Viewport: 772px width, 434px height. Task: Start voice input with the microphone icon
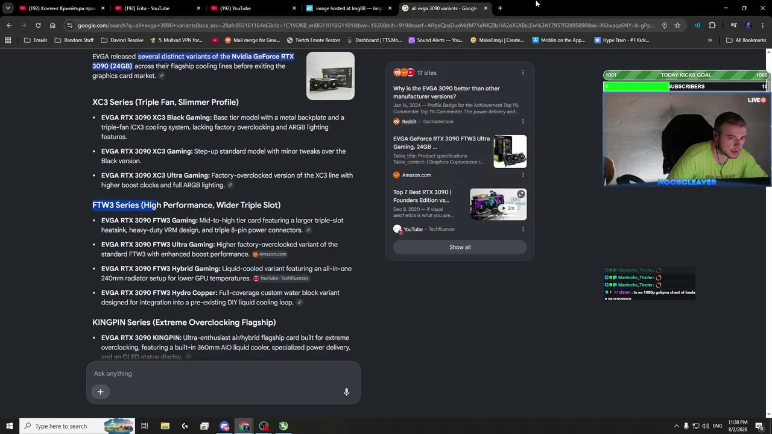tap(346, 392)
